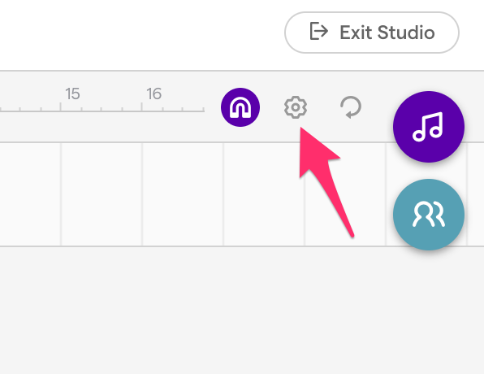Click the exit-door arrow icon in Exit Studio
484x374 pixels.
coord(318,31)
